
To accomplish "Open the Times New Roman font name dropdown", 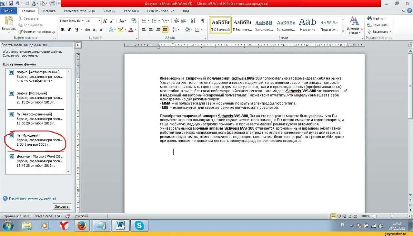I will 83,21.
